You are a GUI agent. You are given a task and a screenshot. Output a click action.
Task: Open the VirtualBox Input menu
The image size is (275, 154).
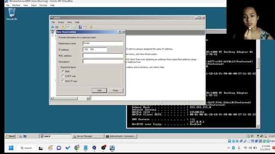34,5
